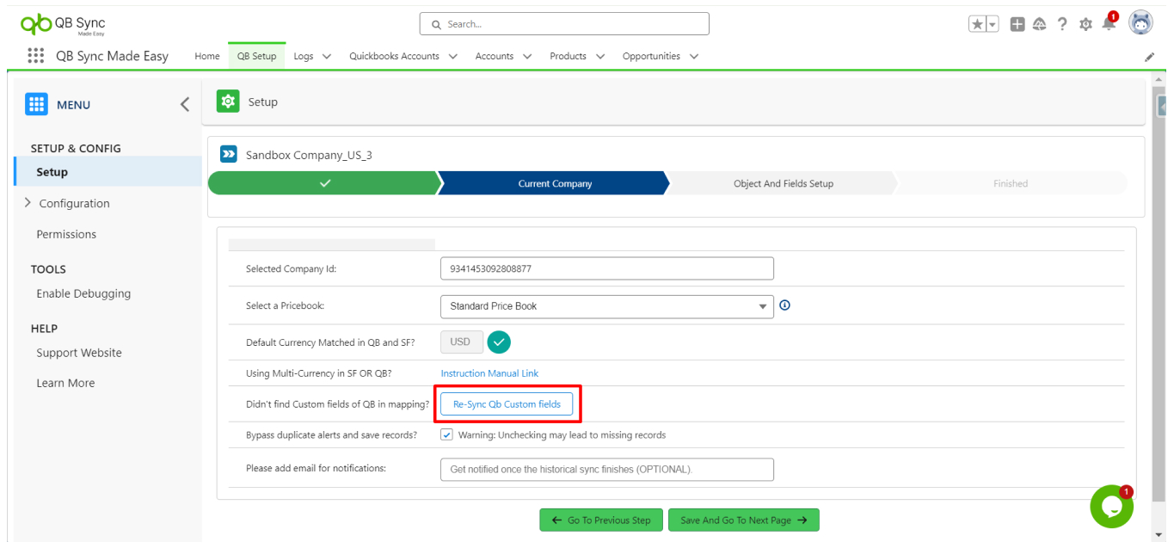Click the QB Sync logo
Viewport: 1174px width, 548px height.
pyautogui.click(x=63, y=25)
